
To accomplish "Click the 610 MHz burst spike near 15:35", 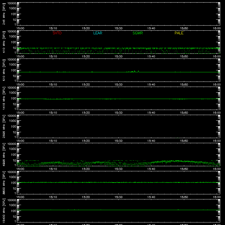I will [135, 71].
